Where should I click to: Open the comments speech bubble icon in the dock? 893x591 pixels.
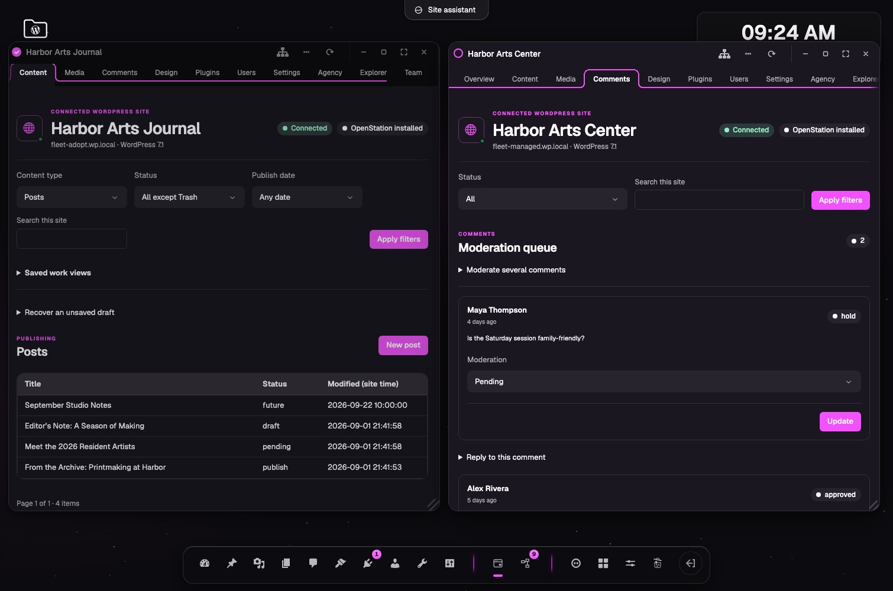coord(313,563)
